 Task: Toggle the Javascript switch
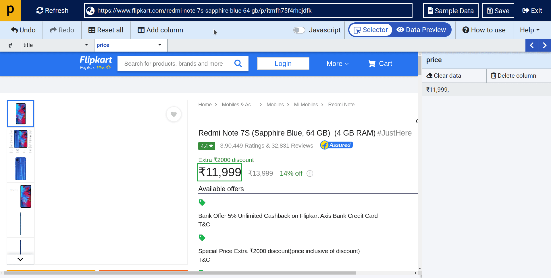pyautogui.click(x=299, y=30)
